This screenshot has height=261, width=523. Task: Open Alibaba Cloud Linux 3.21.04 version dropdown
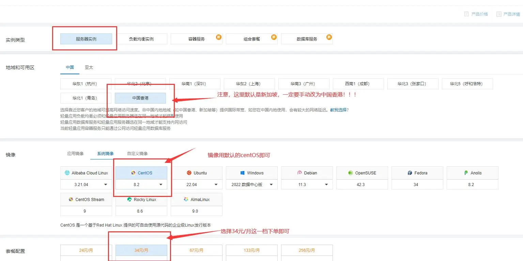click(x=86, y=184)
